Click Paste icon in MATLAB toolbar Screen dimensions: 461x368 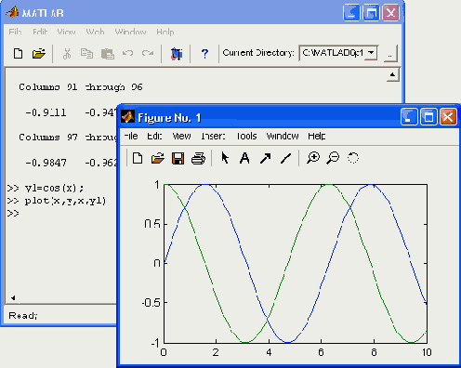tap(108, 54)
